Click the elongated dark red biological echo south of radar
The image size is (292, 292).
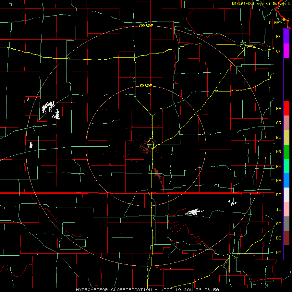coord(159,178)
